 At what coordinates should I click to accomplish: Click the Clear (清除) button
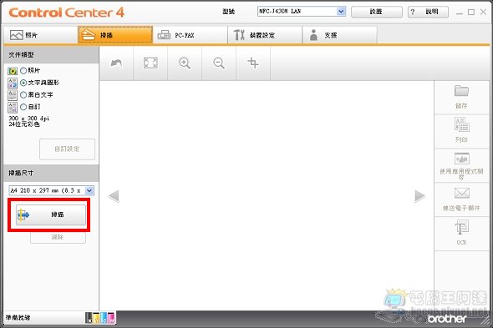click(x=58, y=237)
